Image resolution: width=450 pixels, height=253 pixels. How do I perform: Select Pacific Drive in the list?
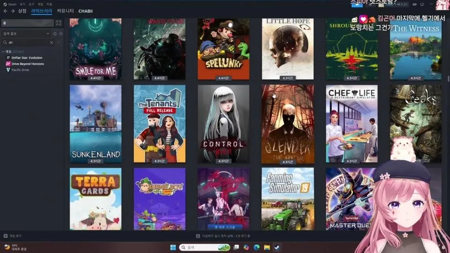pos(20,70)
